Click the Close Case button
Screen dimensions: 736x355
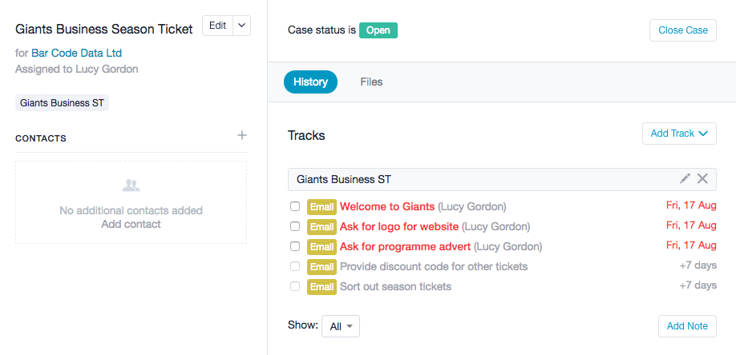tap(683, 30)
